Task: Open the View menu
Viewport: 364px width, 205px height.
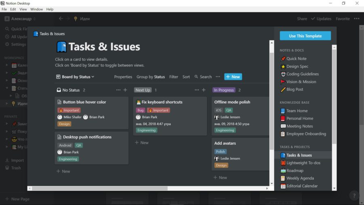Action: click(x=23, y=9)
